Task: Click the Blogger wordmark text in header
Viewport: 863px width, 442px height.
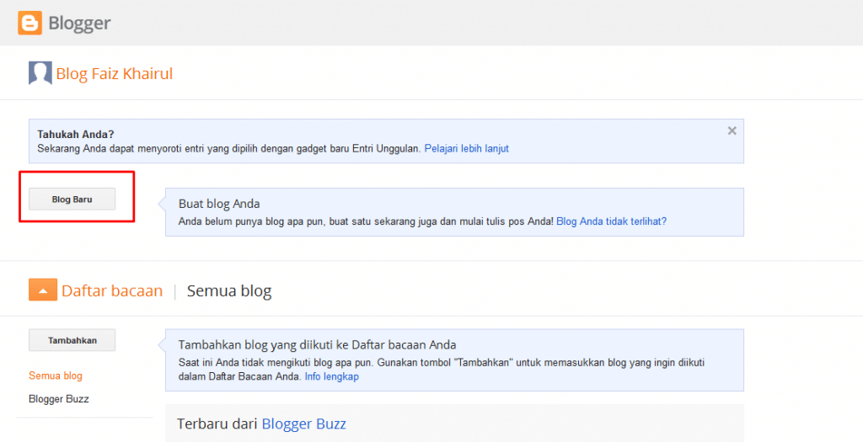Action: [x=80, y=23]
